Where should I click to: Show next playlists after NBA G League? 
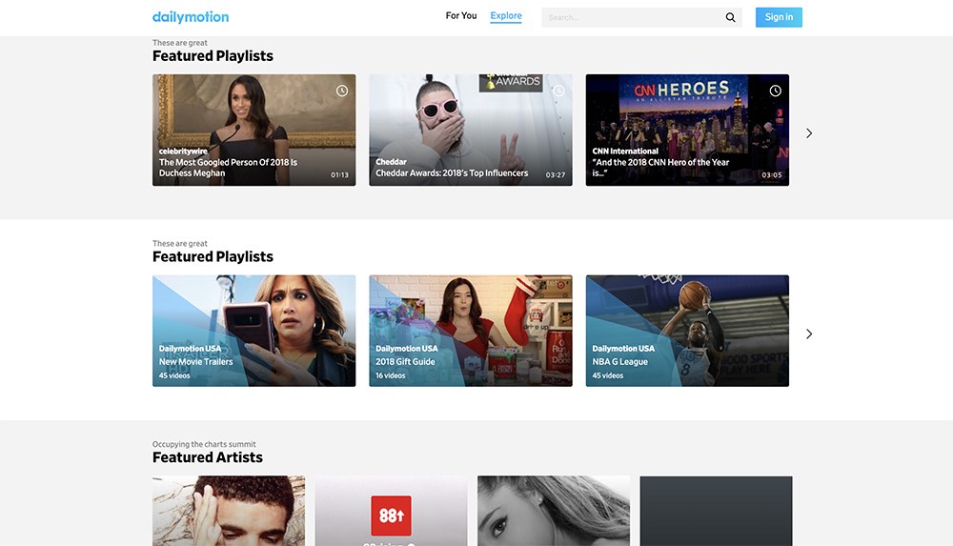click(809, 334)
